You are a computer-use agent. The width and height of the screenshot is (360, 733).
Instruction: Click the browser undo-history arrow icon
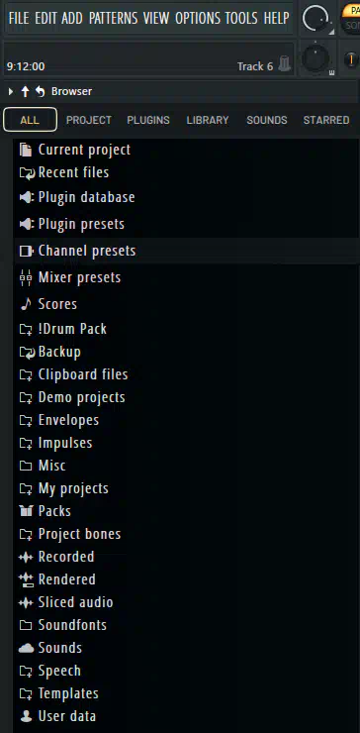click(41, 91)
